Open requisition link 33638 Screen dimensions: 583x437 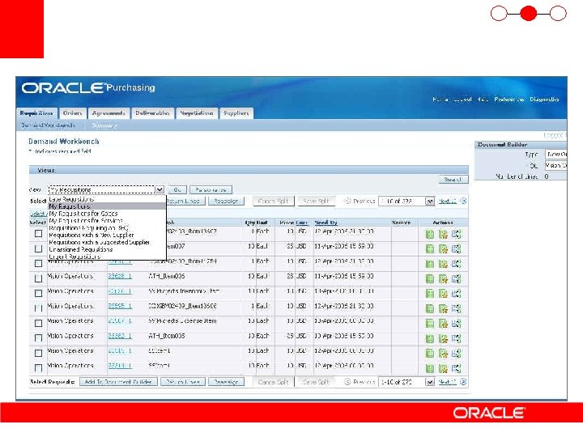tap(120, 276)
